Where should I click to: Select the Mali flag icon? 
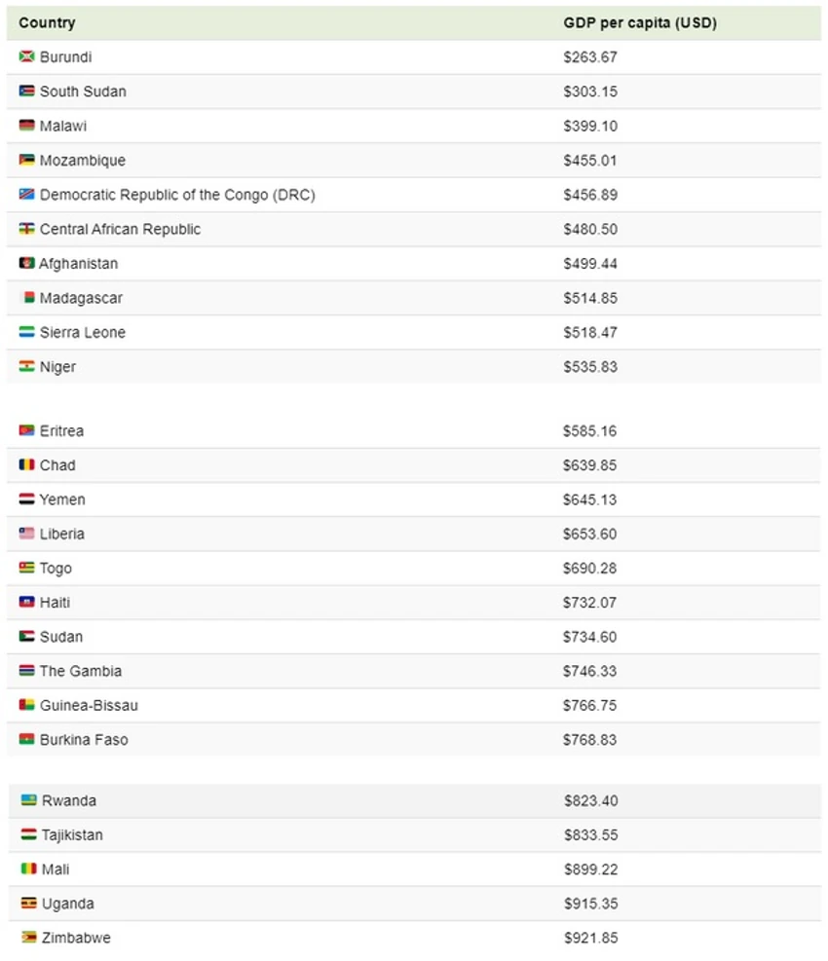click(28, 869)
